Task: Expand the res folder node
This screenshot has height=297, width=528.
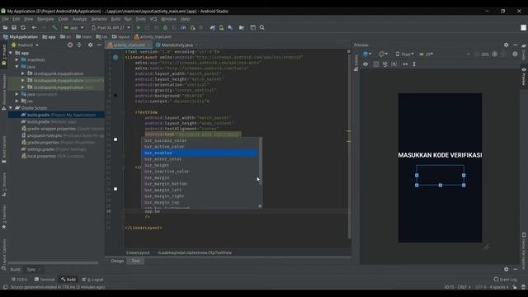Action: 16,101
